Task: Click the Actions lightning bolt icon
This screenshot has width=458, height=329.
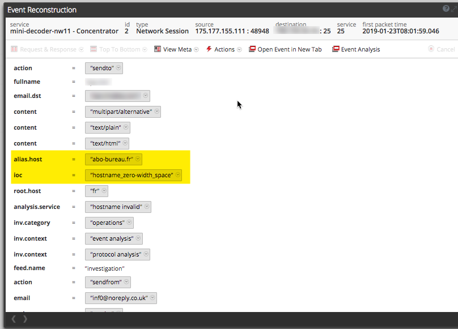Action: (209, 50)
